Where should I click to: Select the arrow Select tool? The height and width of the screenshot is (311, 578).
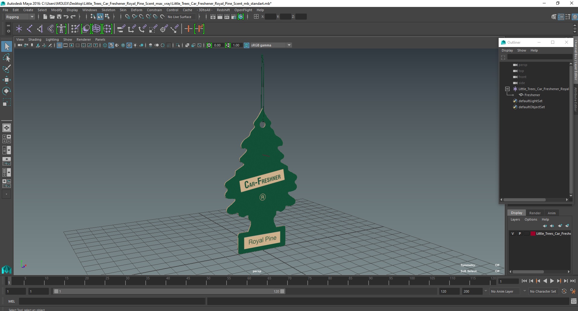[x=7, y=46]
